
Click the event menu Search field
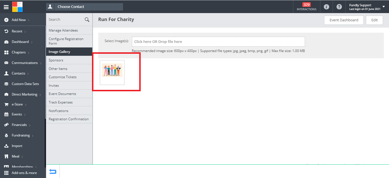[65, 20]
